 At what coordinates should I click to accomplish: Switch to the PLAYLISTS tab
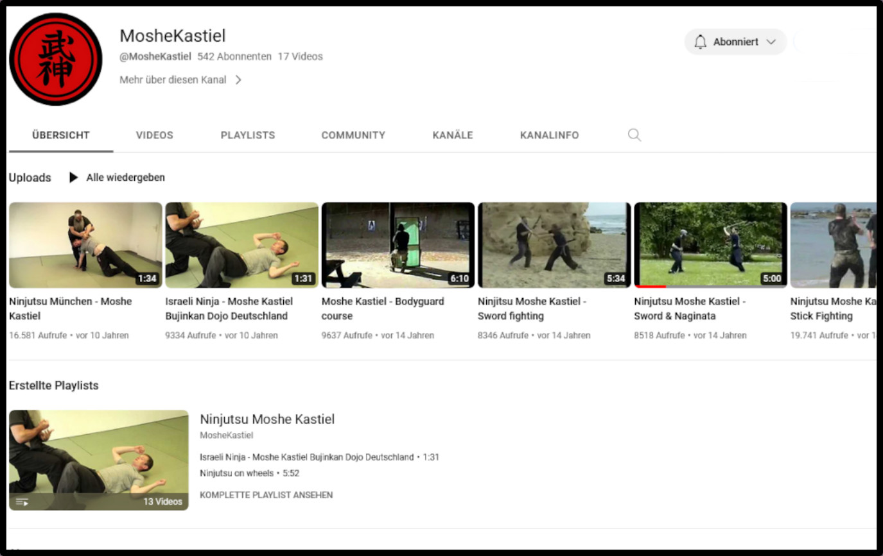point(248,135)
